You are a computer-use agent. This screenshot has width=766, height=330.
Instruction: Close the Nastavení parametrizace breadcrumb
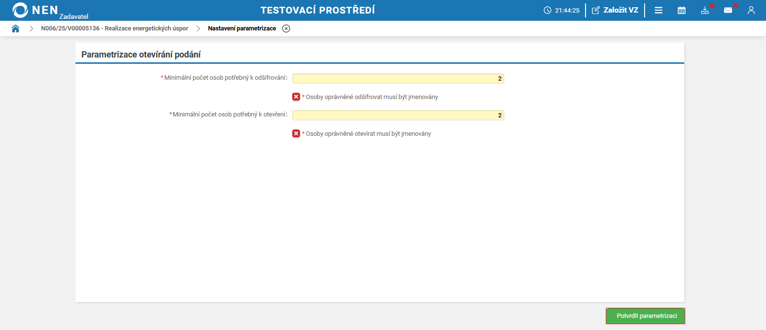pyautogui.click(x=286, y=29)
